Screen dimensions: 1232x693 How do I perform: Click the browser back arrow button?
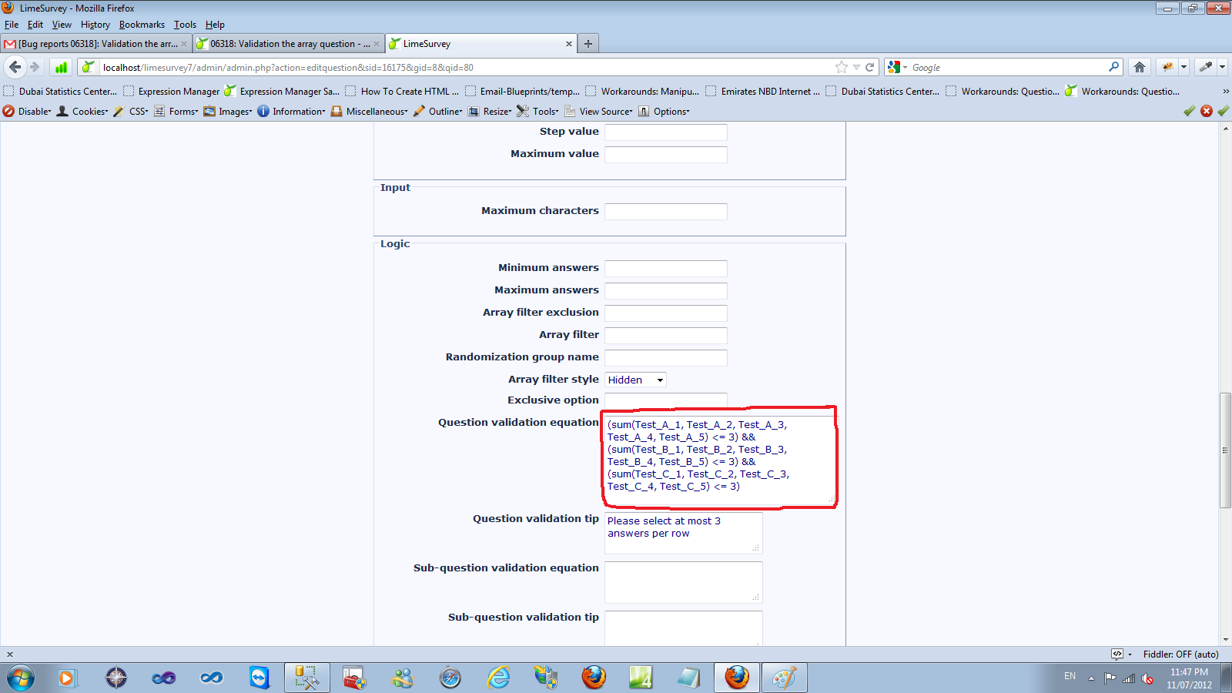pos(15,67)
